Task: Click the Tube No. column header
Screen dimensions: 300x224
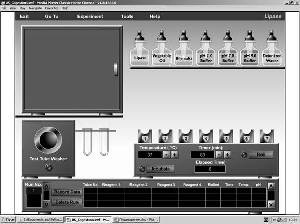Action: [x=90, y=185]
